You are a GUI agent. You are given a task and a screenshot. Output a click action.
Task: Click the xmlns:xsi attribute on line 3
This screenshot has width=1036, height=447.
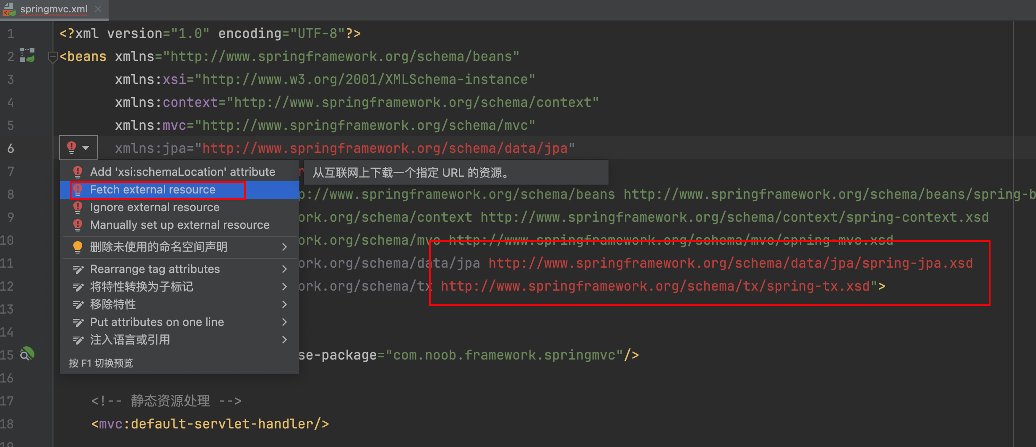325,80
